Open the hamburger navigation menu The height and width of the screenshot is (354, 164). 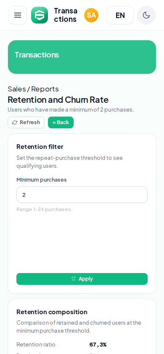pos(18,15)
